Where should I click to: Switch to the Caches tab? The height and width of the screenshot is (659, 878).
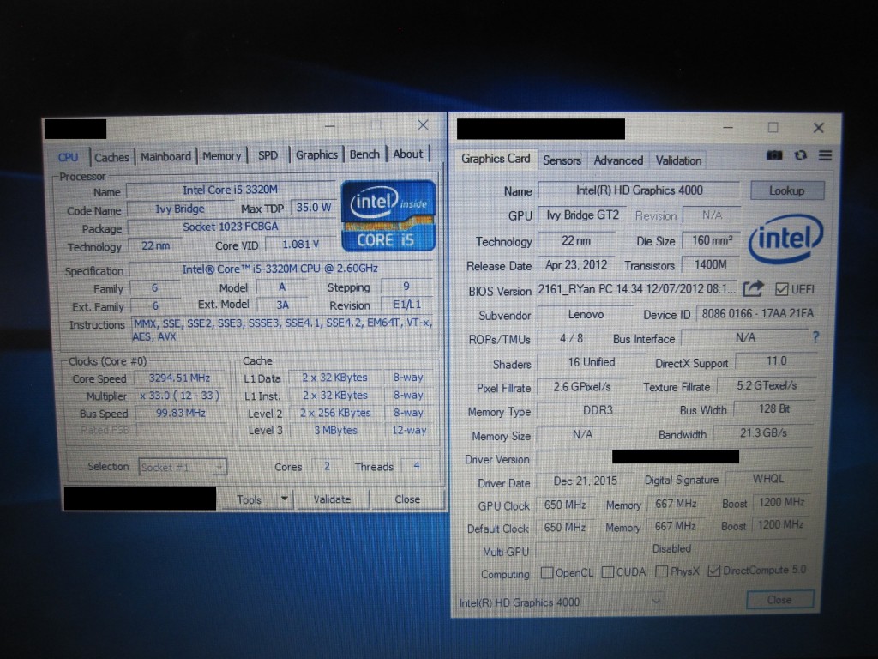click(111, 157)
